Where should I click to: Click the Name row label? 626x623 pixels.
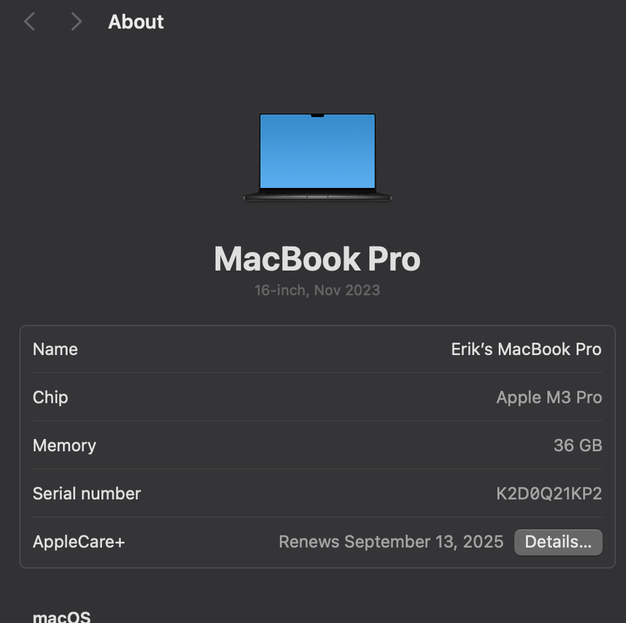(55, 349)
